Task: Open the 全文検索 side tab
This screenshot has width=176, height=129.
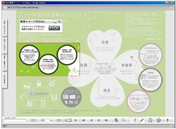Action: pyautogui.click(x=4, y=79)
